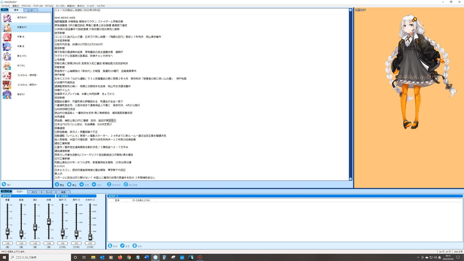The width and height of the screenshot is (464, 261).
Task: Open the ツール menu
Action: pyautogui.click(x=90, y=6)
